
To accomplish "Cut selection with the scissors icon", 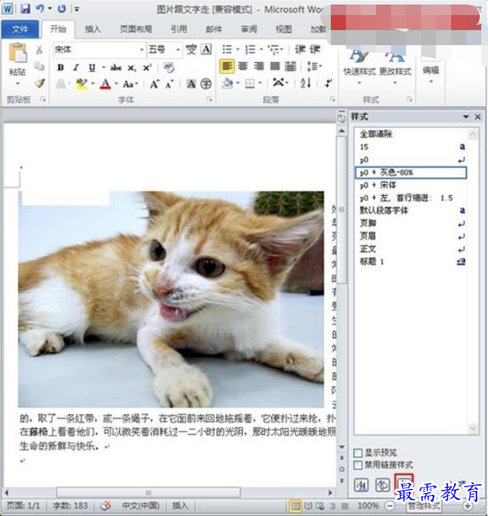I will point(39,50).
